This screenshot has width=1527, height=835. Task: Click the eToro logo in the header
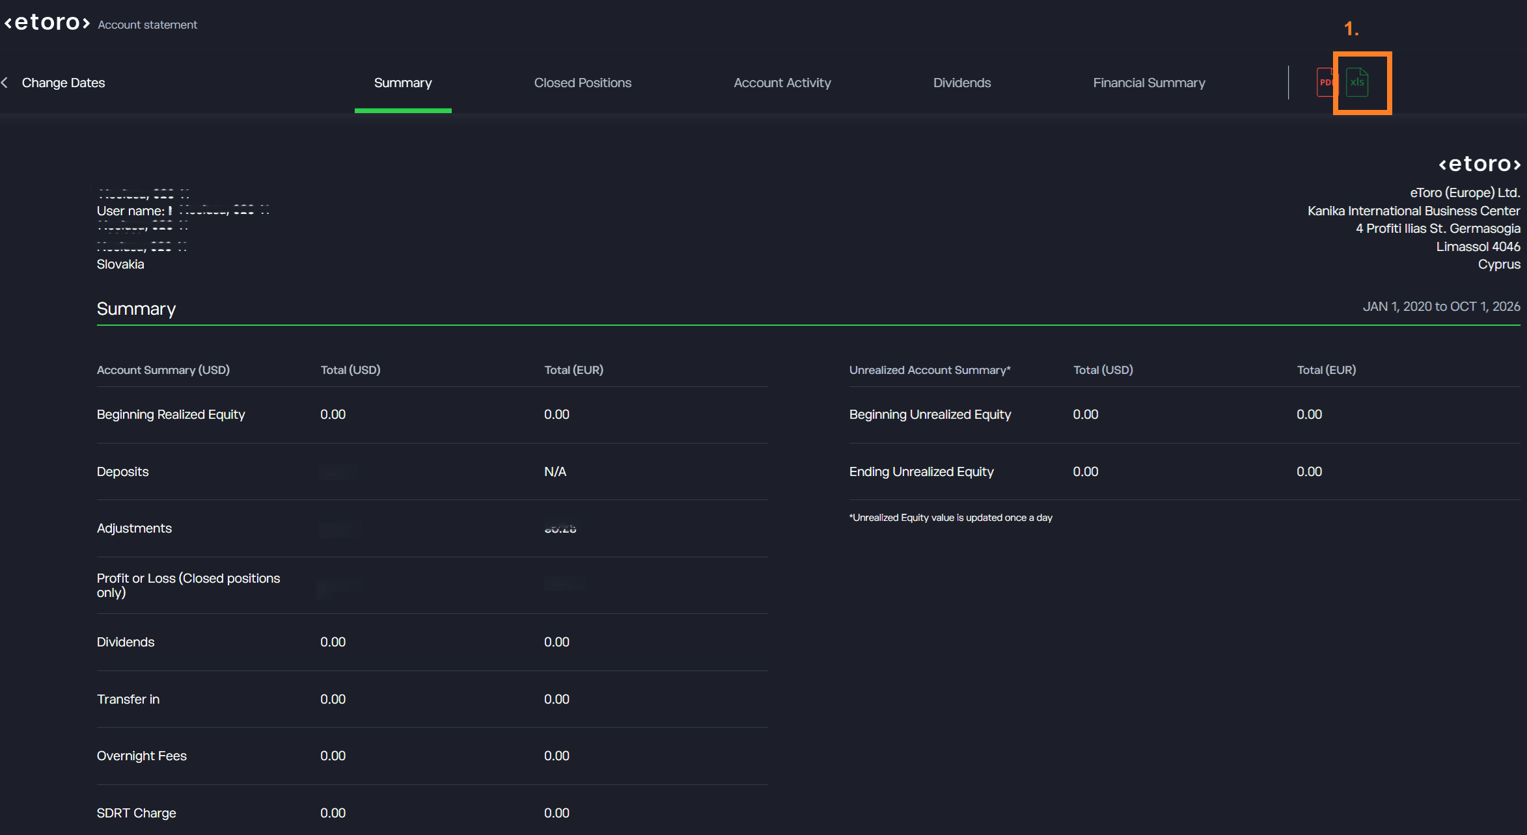pos(47,23)
